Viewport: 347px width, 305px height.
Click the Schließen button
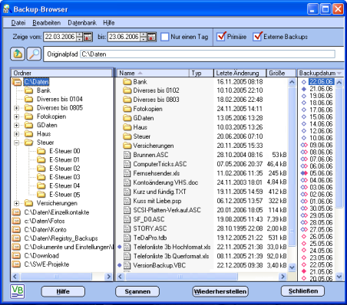pos(303,291)
